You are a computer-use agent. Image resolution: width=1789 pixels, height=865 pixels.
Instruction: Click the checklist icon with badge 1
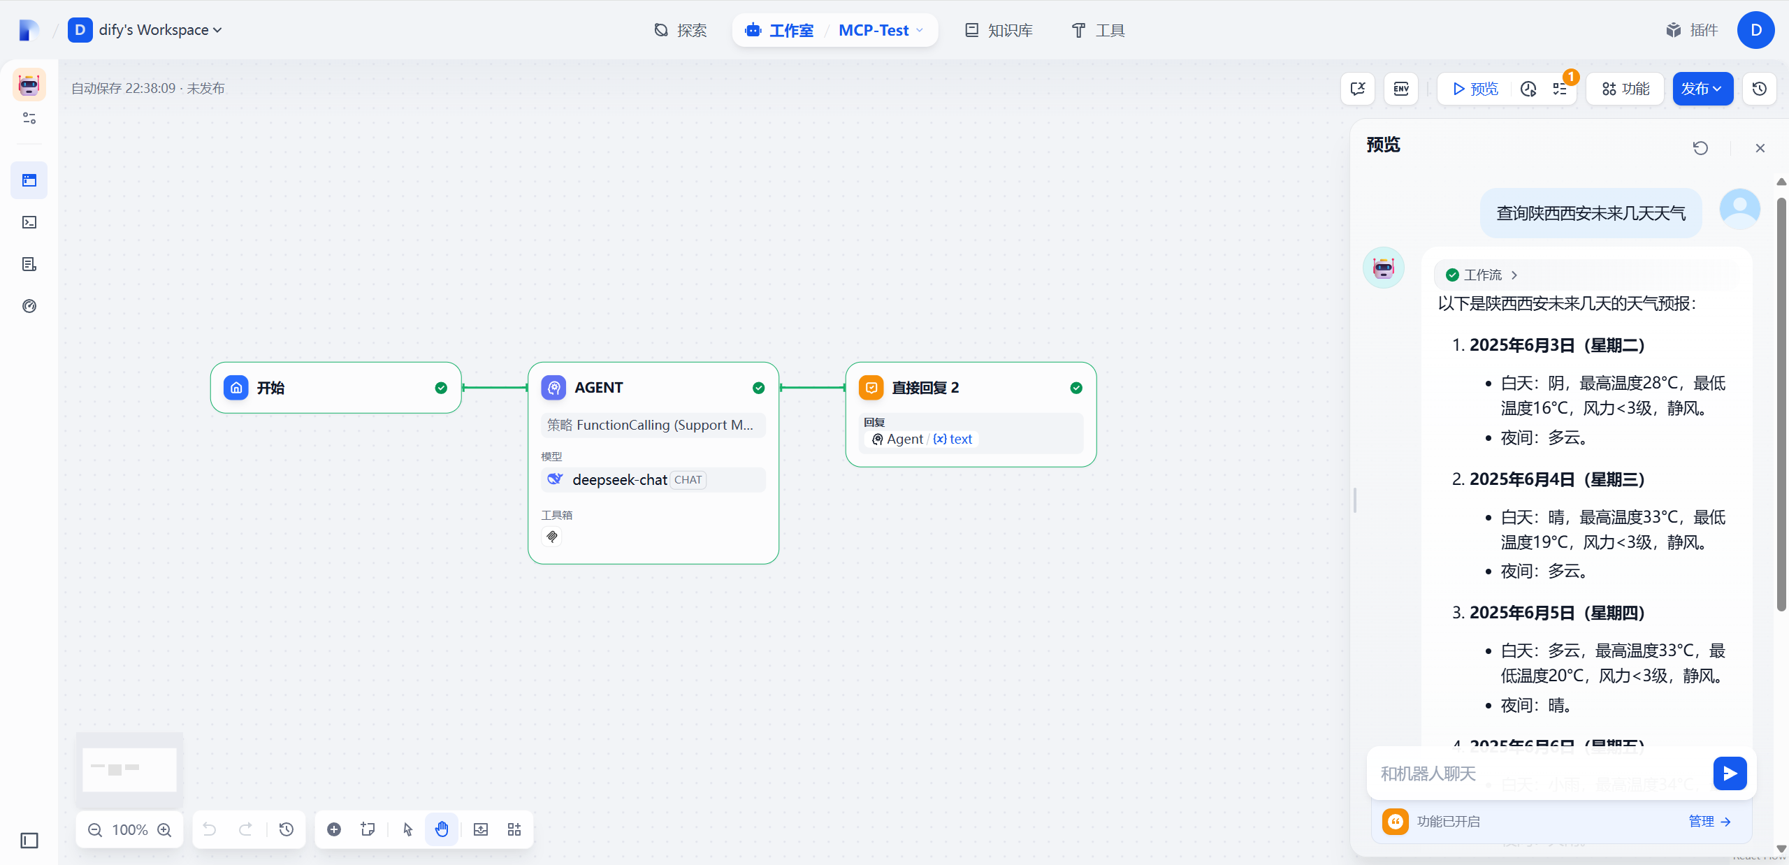1560,89
